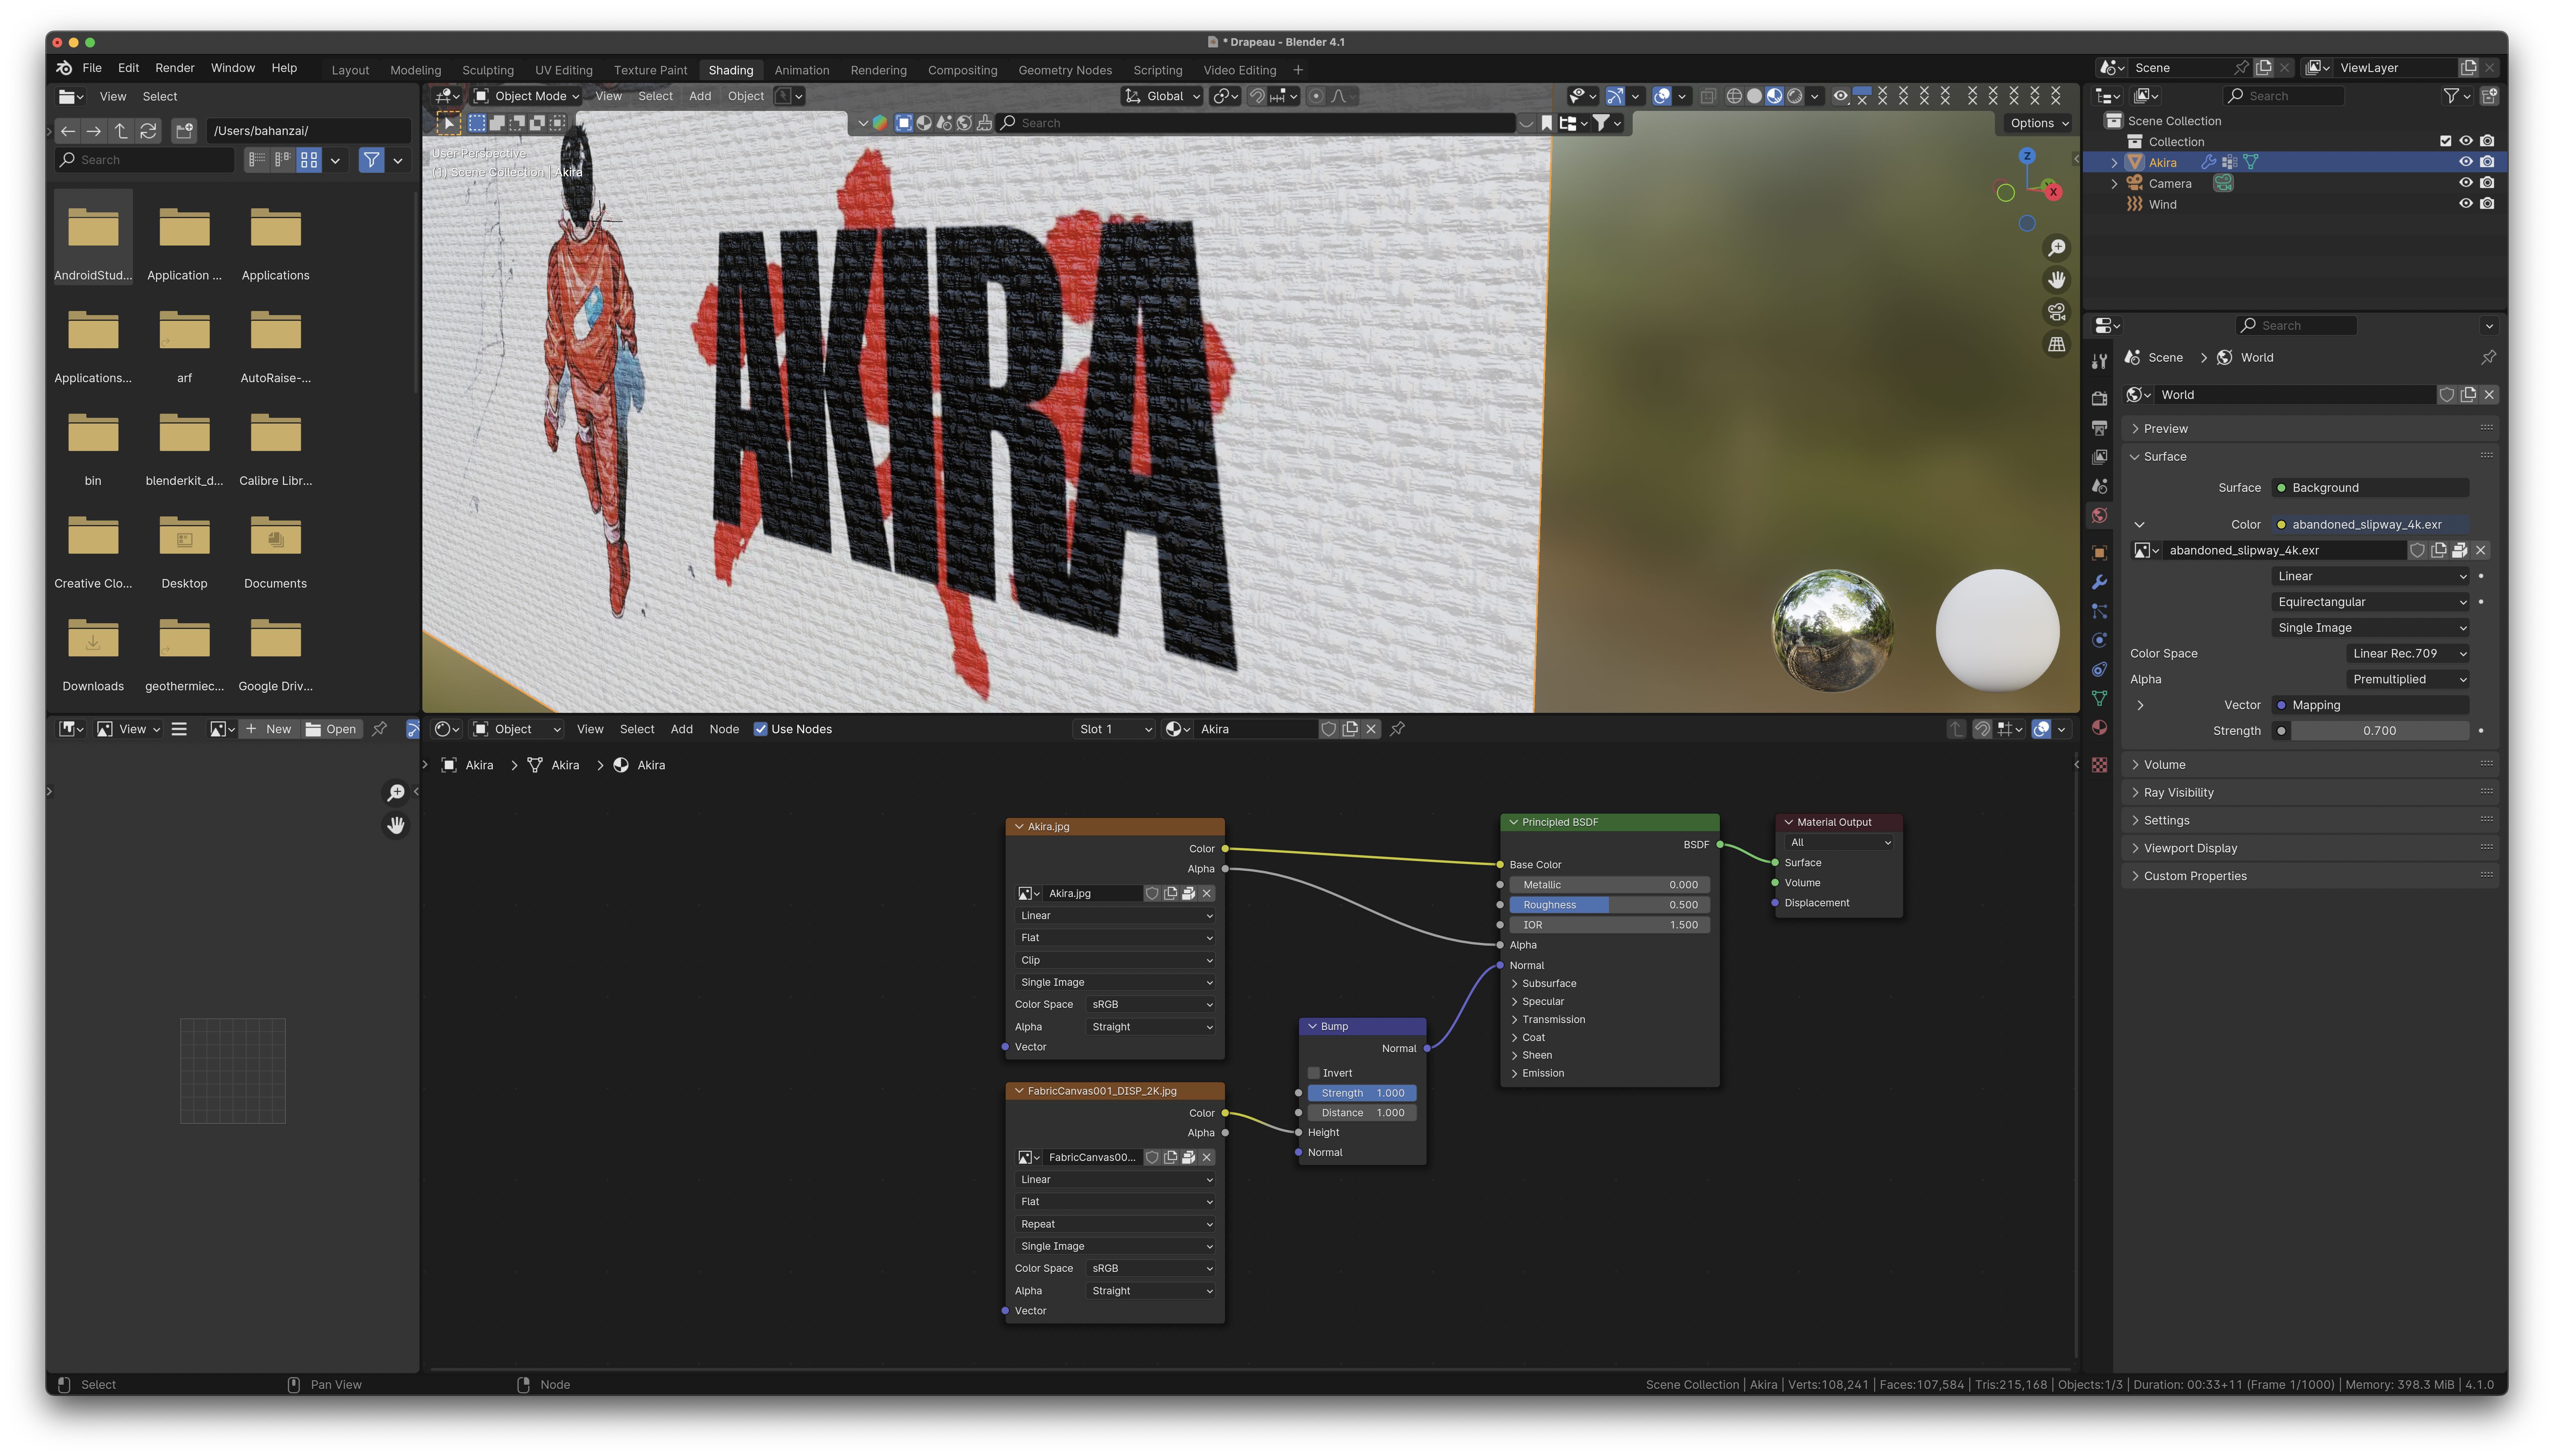Refresh the file browser list

[148, 131]
